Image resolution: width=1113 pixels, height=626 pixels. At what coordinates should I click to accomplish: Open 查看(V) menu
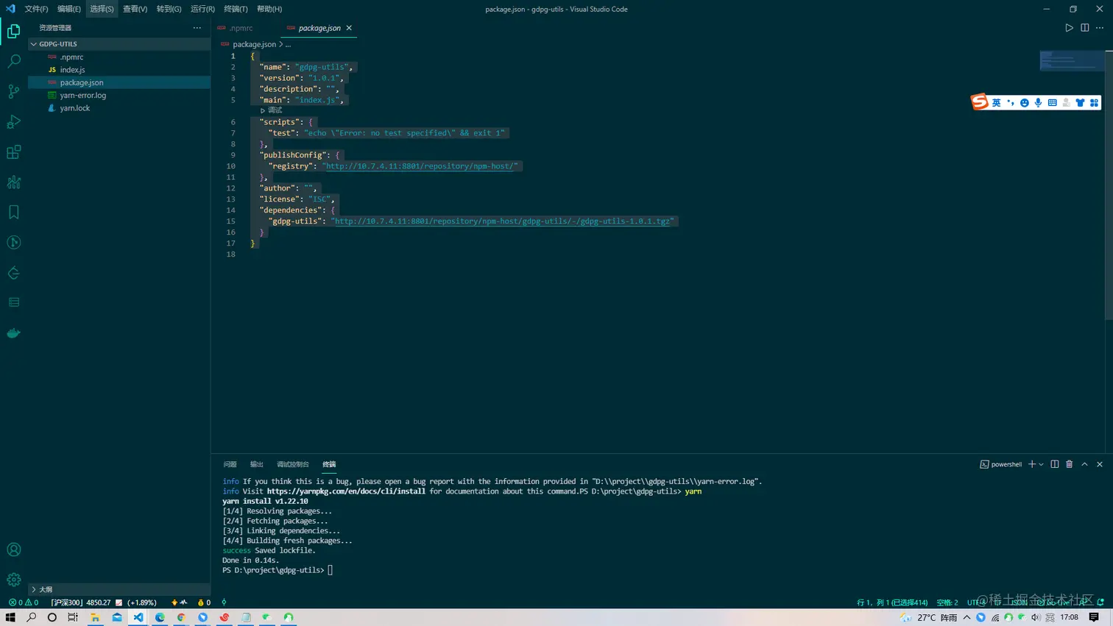coord(135,9)
